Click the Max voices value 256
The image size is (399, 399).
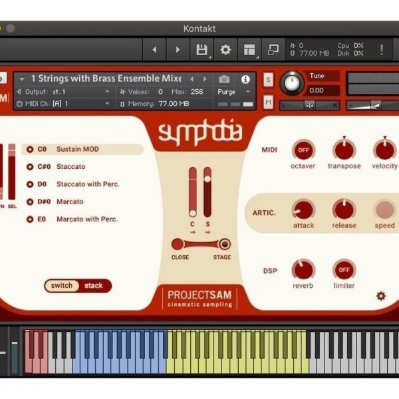click(197, 92)
